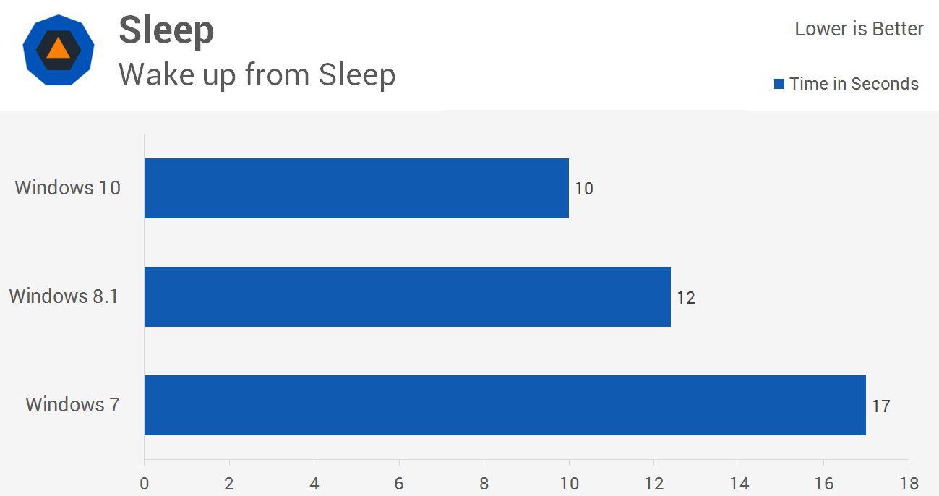Click the "Windows 10" axis label

click(x=68, y=188)
